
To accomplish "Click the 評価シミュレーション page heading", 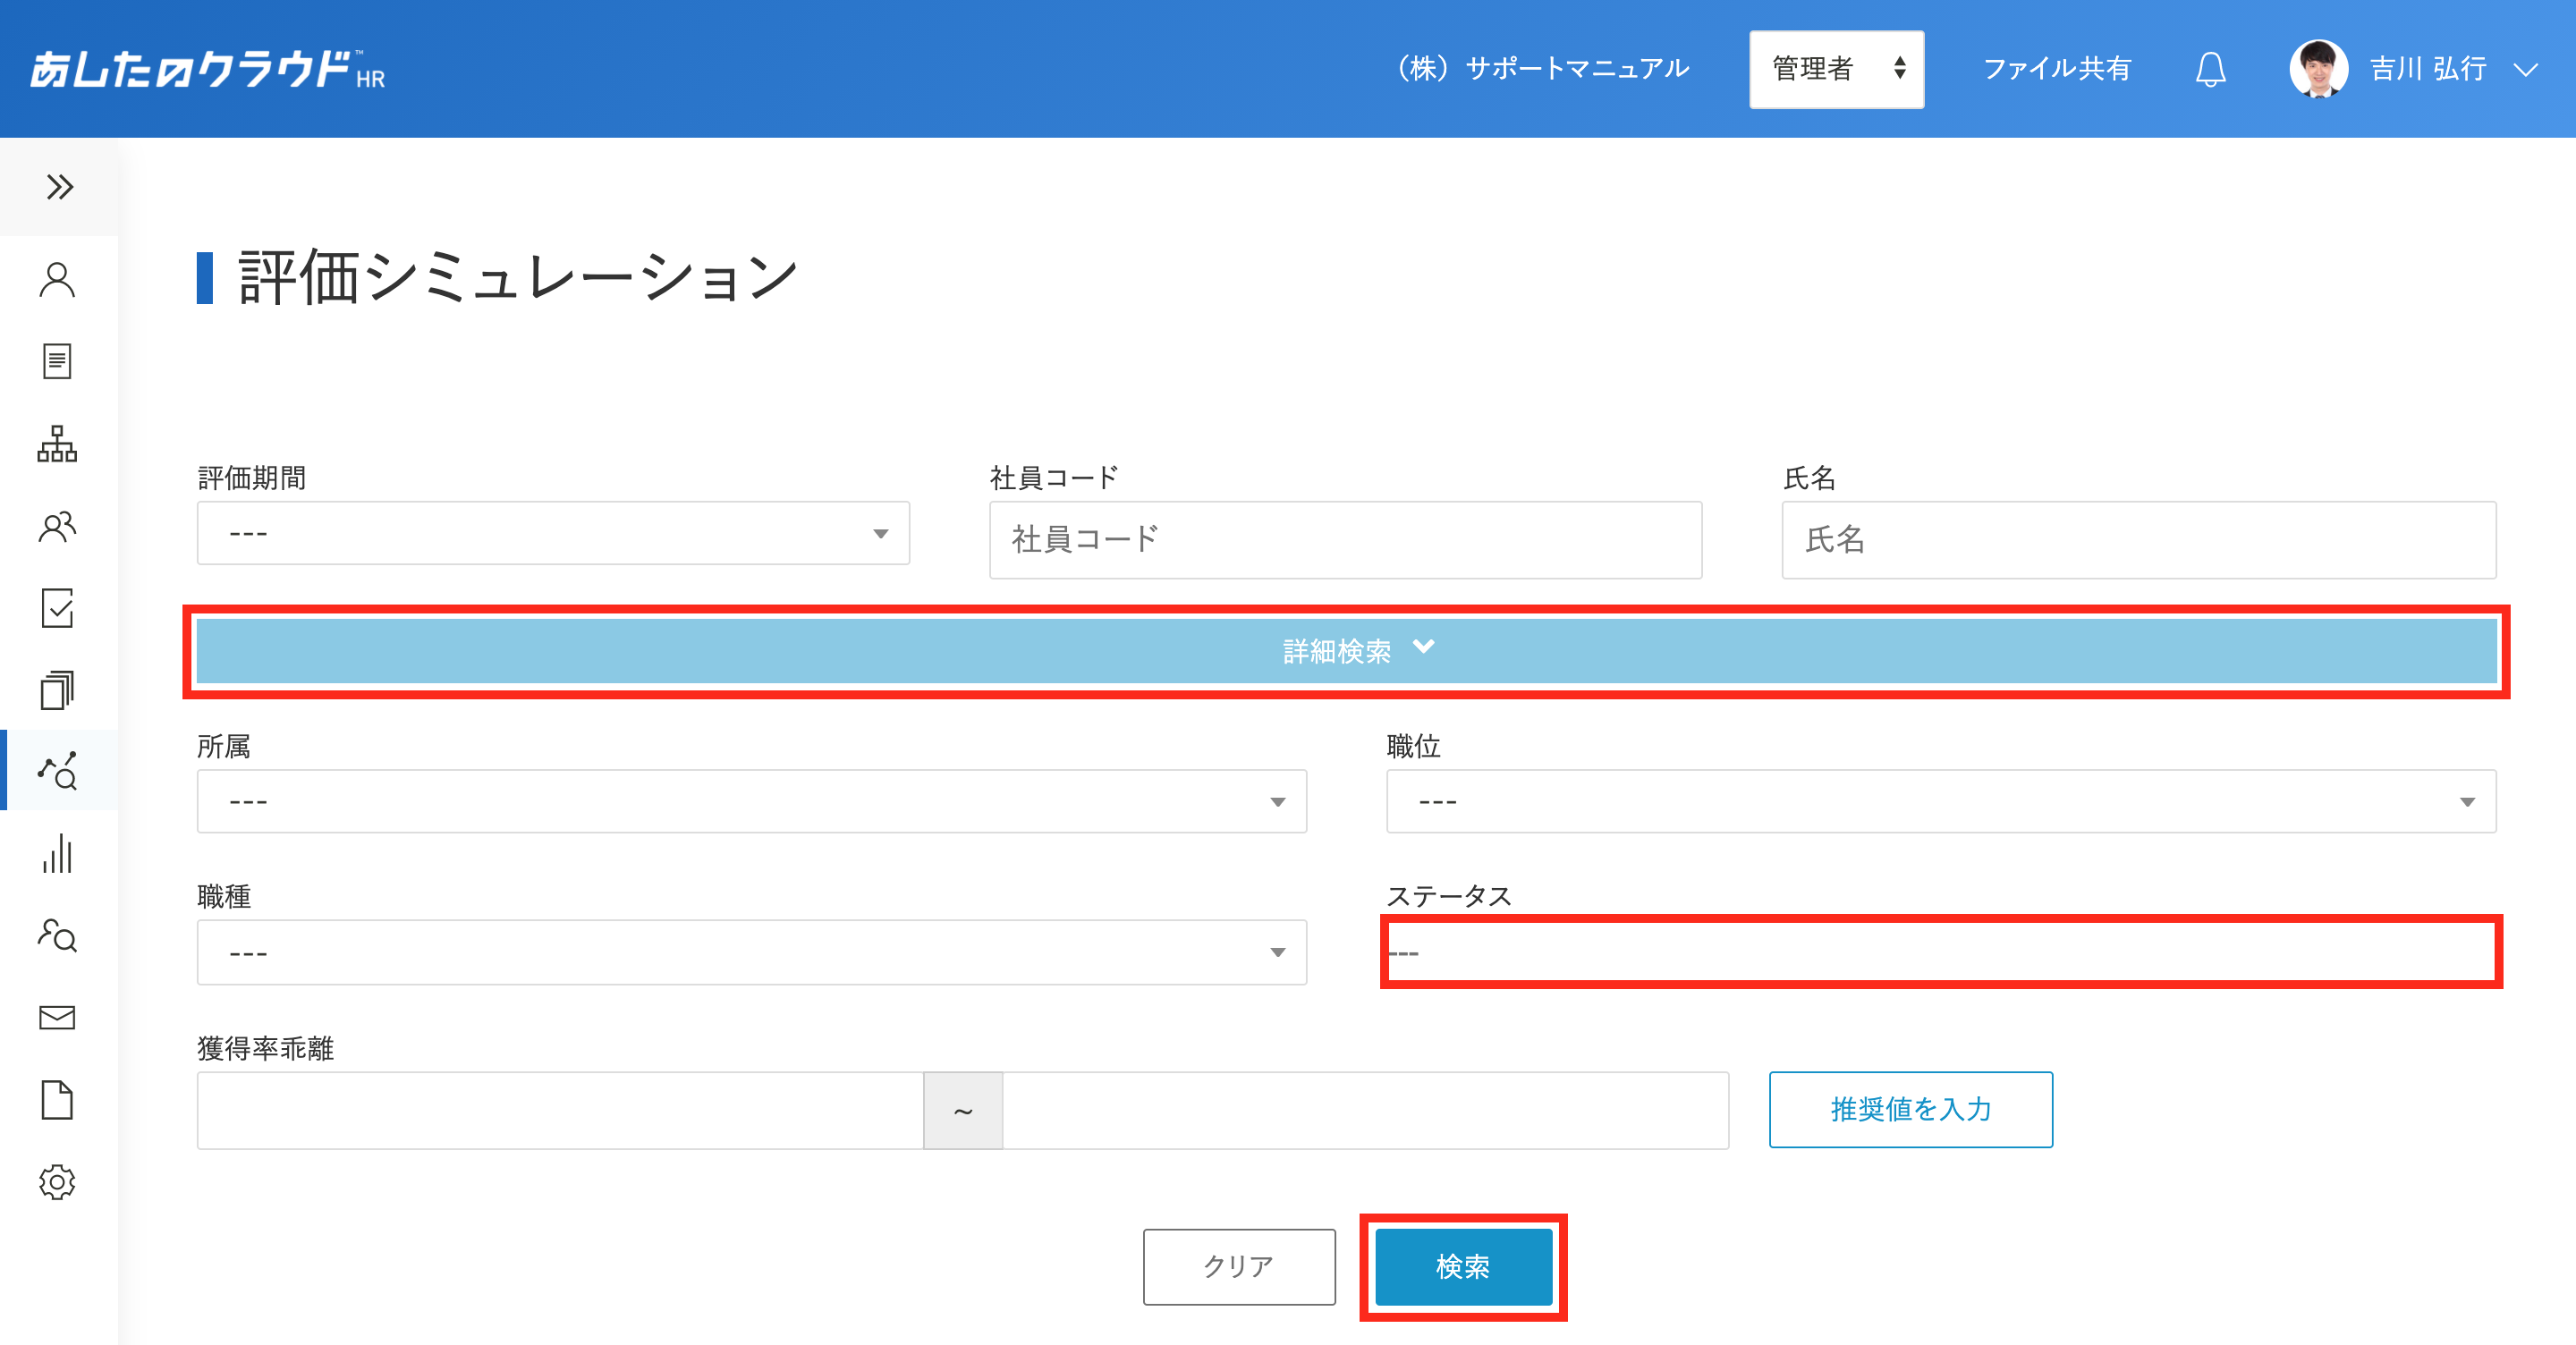I will pyautogui.click(x=517, y=277).
